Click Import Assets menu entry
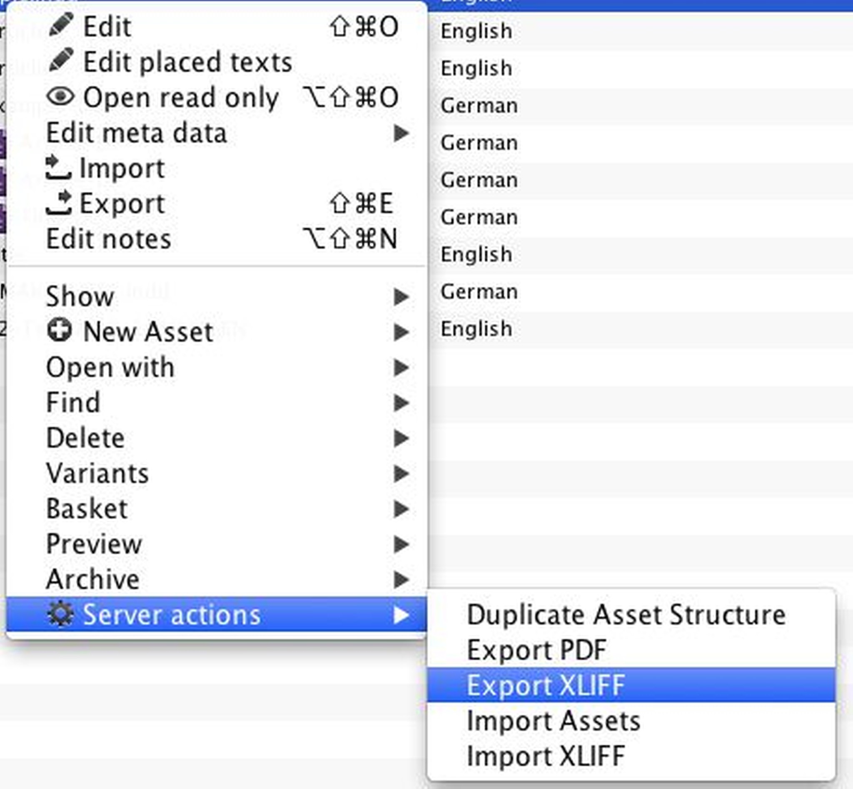 click(554, 721)
